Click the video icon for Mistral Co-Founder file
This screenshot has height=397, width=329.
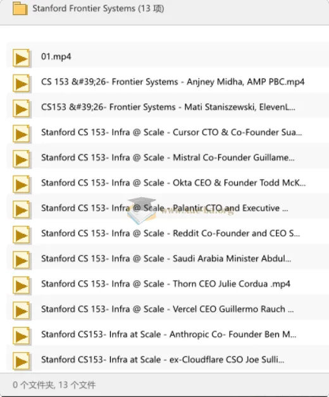22,159
